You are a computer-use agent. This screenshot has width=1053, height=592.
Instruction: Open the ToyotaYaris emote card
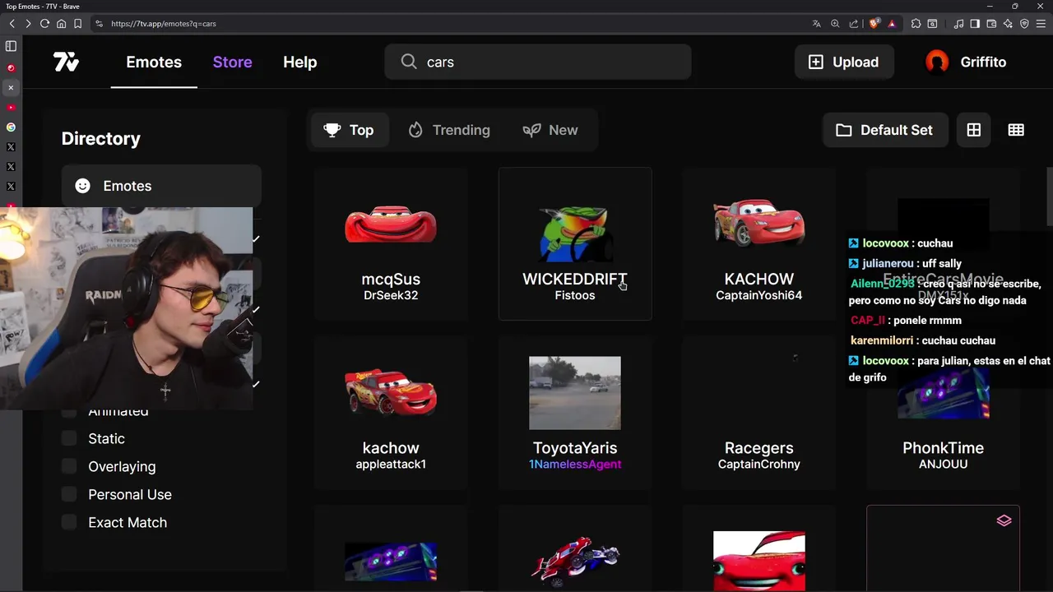(x=575, y=413)
